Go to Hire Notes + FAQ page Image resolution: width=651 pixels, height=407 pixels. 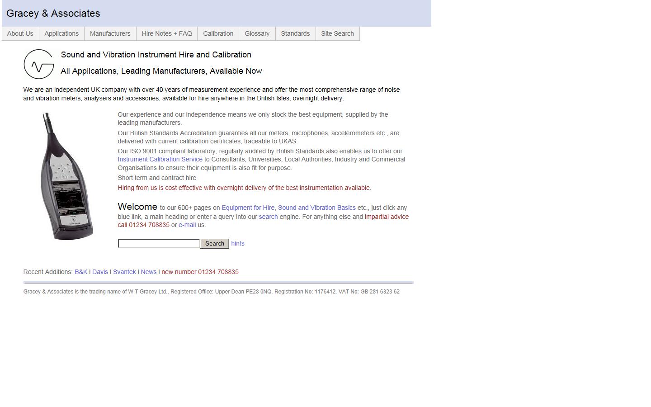click(167, 33)
